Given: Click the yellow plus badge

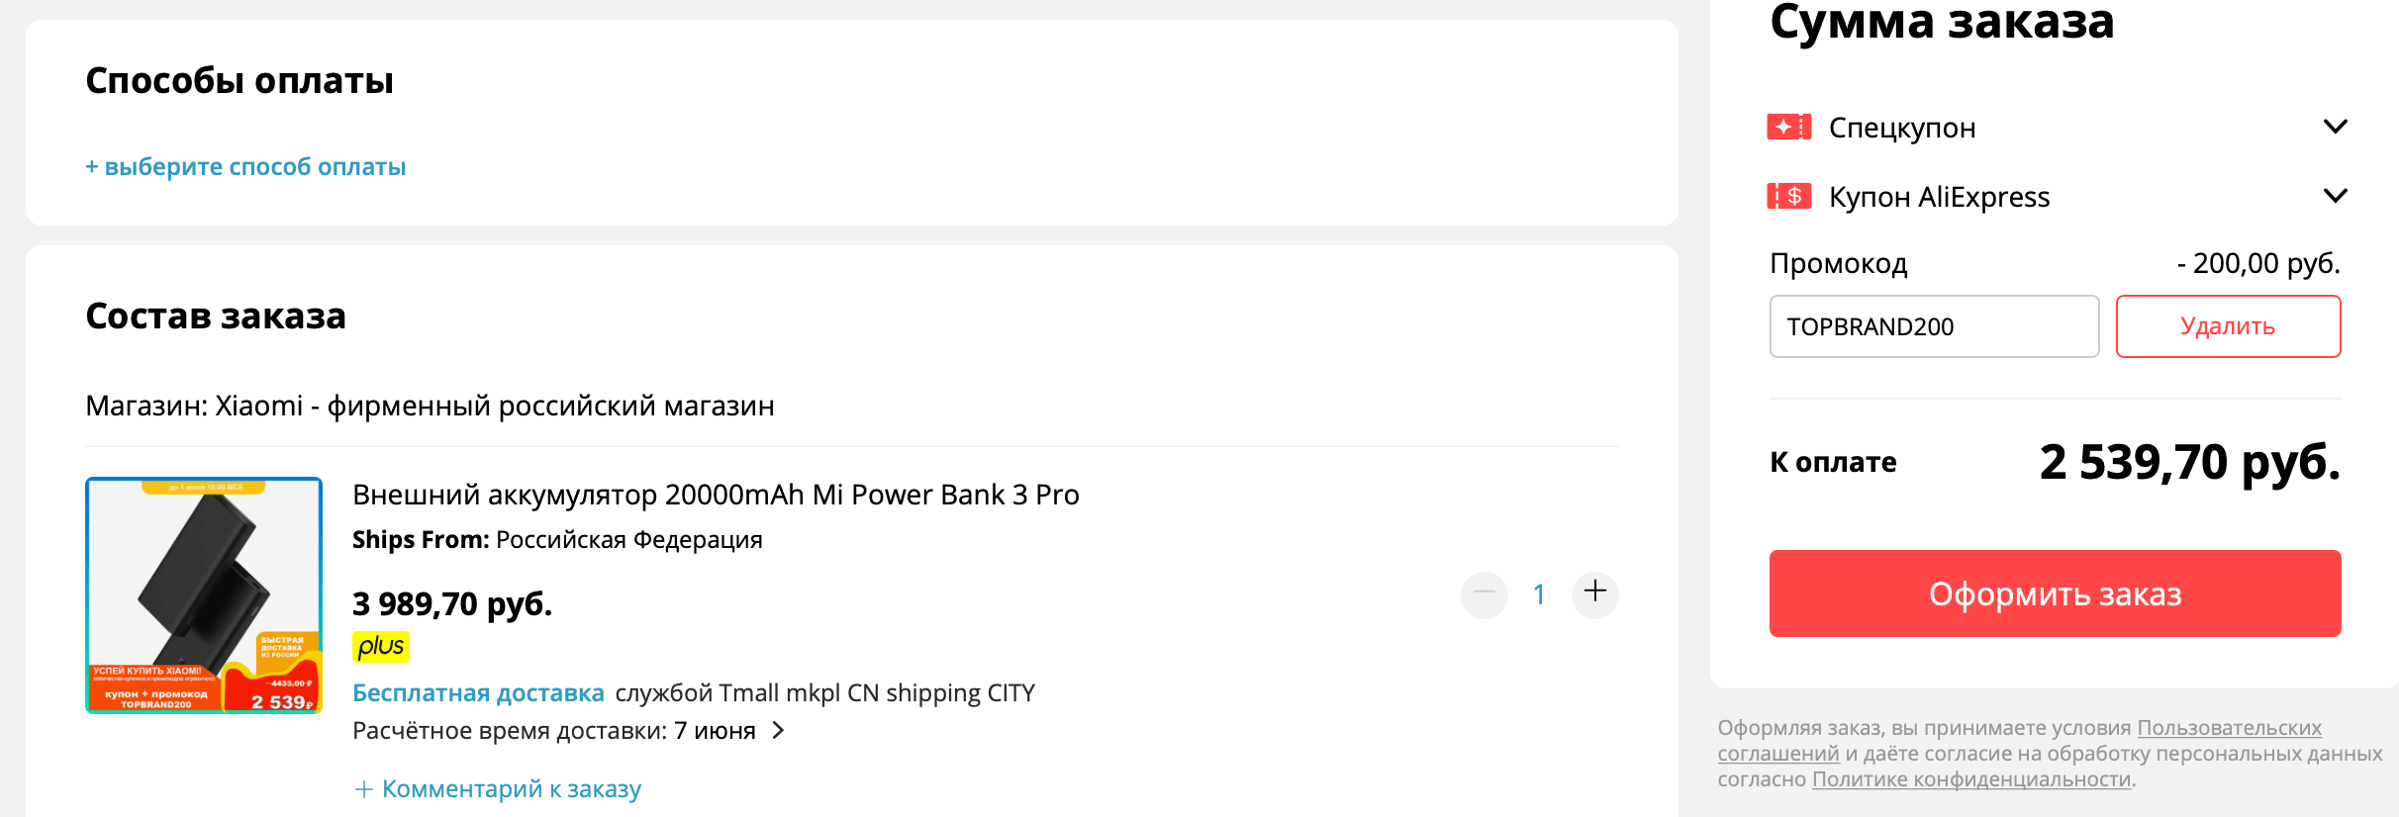Looking at the screenshot, I should (381, 646).
